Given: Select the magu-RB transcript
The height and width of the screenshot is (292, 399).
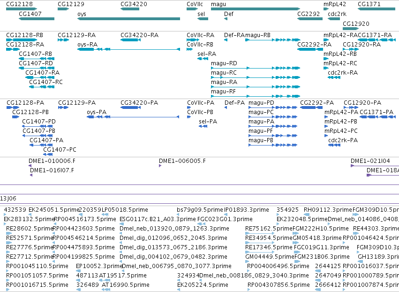Looking at the screenshot, I should [258, 35].
